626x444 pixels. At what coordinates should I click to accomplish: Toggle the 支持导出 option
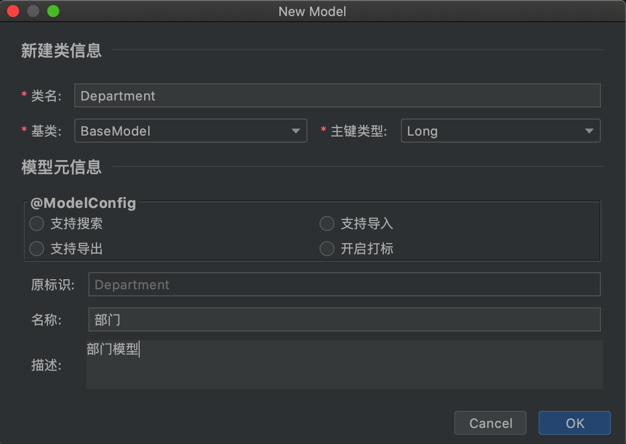[37, 249]
